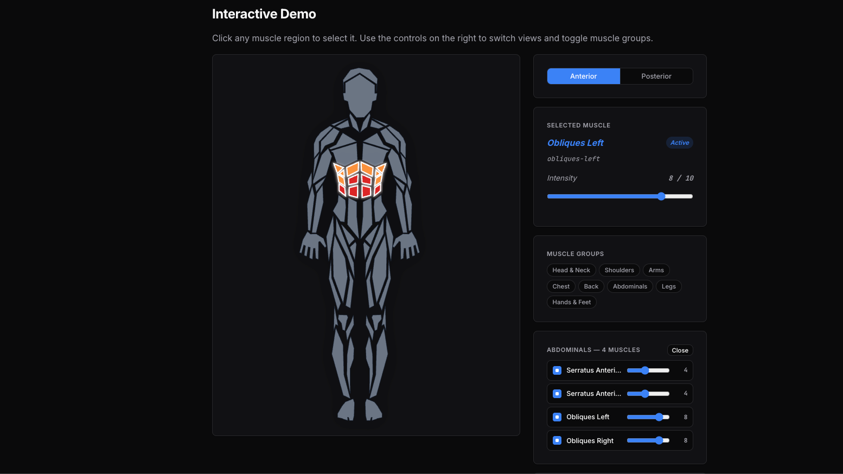Image resolution: width=843 pixels, height=474 pixels.
Task: Open the Chest muscle group
Action: (561, 286)
